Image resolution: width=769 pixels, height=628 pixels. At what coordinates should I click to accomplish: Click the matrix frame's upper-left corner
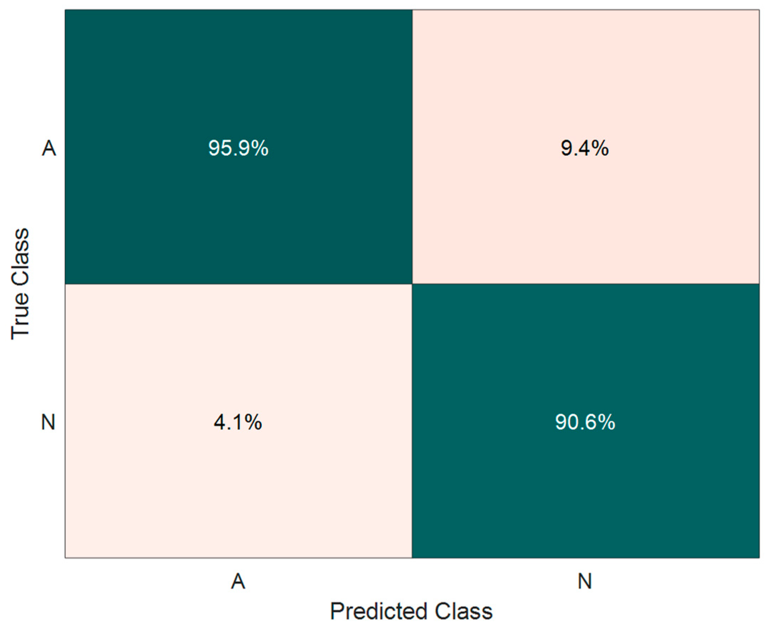pos(65,10)
